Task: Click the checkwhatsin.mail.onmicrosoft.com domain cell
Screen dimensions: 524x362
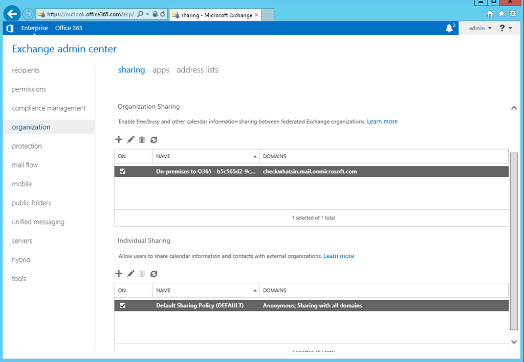Action: coord(310,172)
